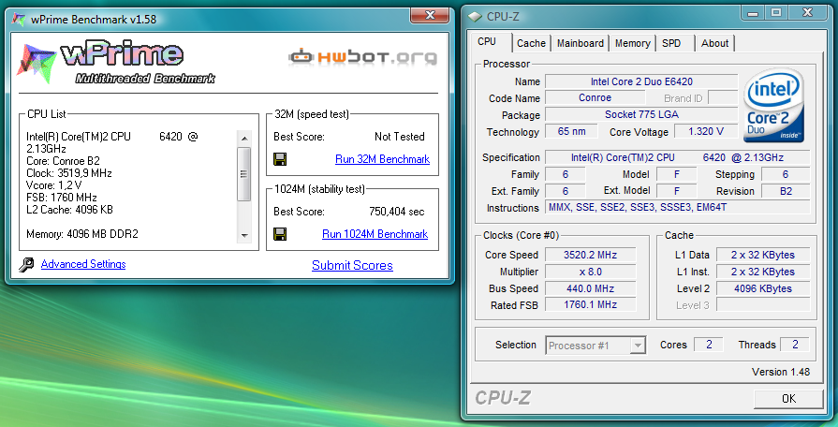Close the wPrime Benchmark window
Image resolution: width=838 pixels, height=427 pixels.
[429, 14]
